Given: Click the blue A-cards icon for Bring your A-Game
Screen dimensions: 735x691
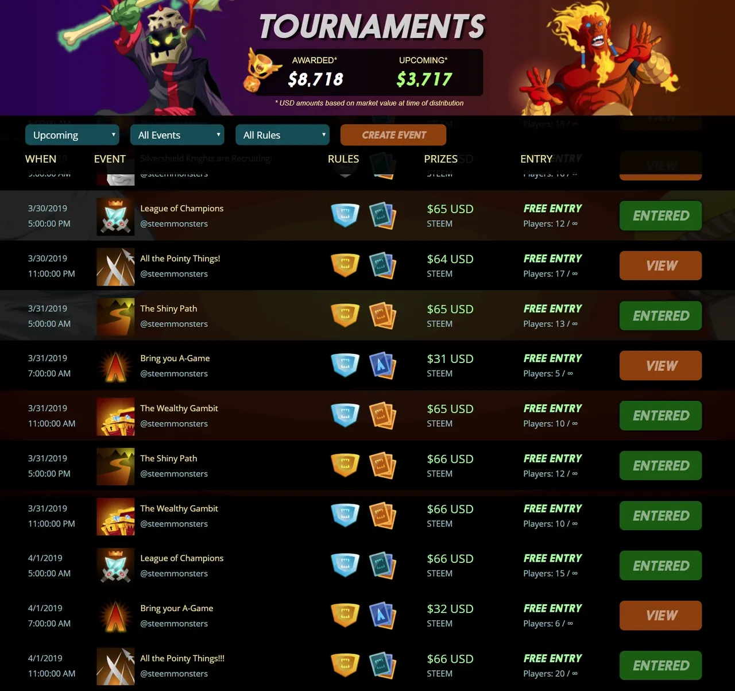Looking at the screenshot, I should pyautogui.click(x=382, y=615).
